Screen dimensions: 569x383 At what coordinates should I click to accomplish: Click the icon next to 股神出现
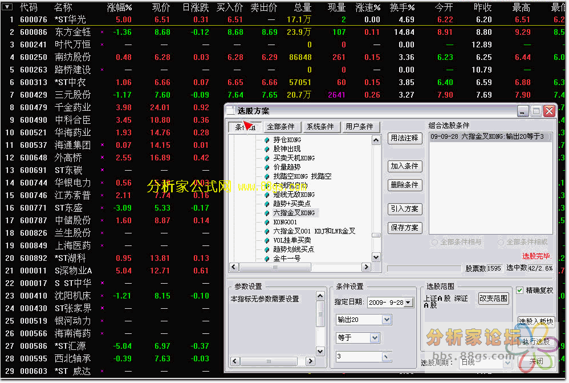(267, 149)
